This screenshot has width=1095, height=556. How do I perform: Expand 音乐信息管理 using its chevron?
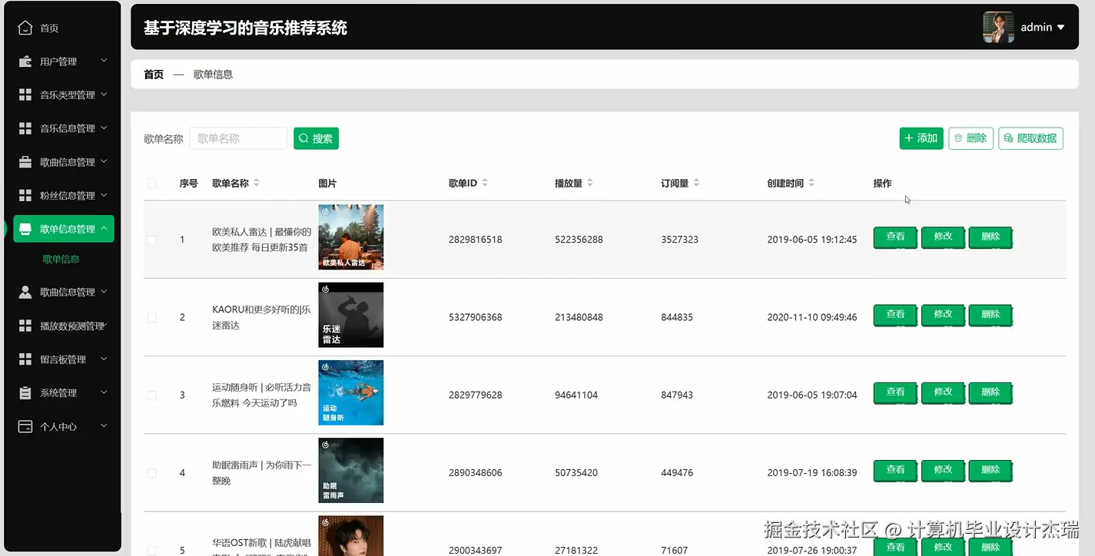[105, 127]
